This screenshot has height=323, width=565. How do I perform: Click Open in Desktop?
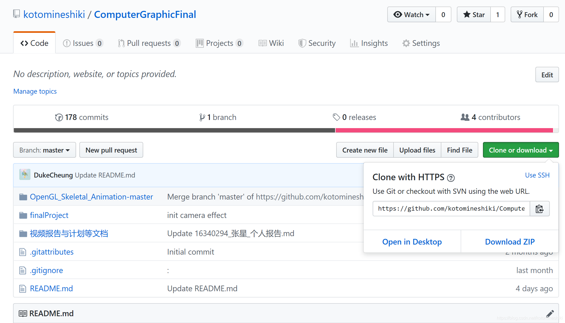[412, 242]
